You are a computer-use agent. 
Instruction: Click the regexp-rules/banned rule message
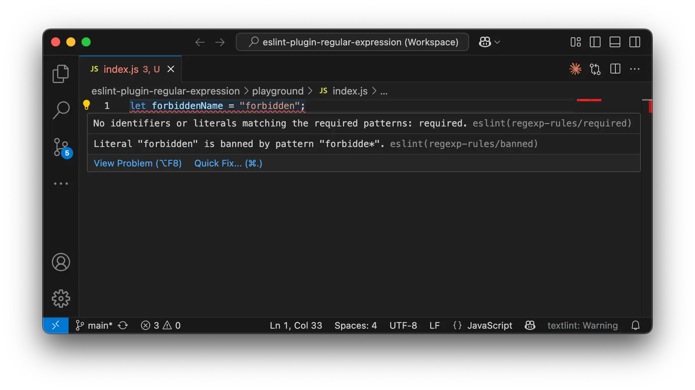click(315, 144)
